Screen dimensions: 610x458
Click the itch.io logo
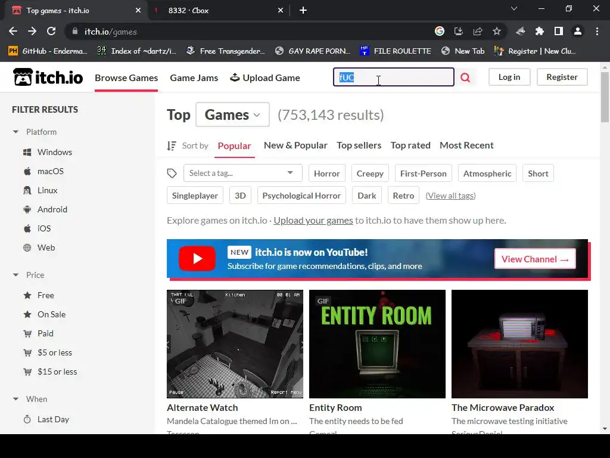[48, 77]
